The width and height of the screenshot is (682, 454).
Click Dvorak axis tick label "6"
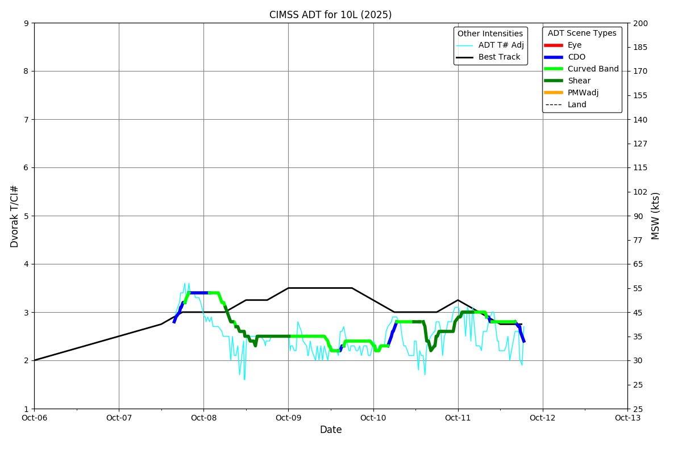point(26,168)
